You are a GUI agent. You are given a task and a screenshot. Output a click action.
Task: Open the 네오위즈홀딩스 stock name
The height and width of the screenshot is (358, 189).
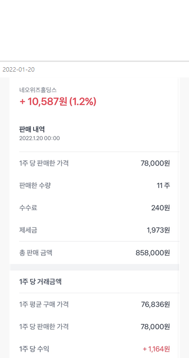click(38, 90)
